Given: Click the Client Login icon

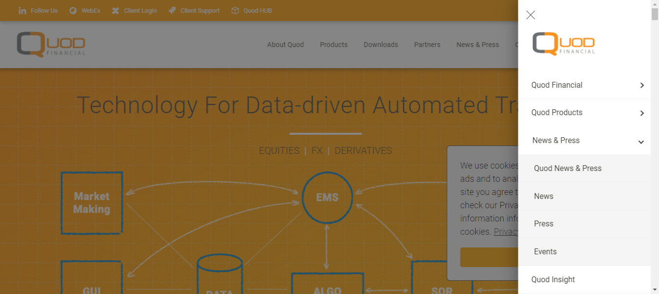Looking at the screenshot, I should 116,10.
